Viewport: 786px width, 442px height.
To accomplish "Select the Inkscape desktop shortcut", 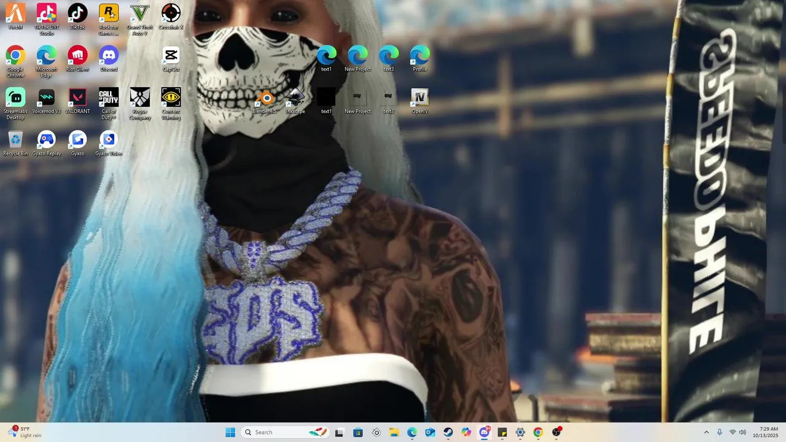I will coord(295,101).
